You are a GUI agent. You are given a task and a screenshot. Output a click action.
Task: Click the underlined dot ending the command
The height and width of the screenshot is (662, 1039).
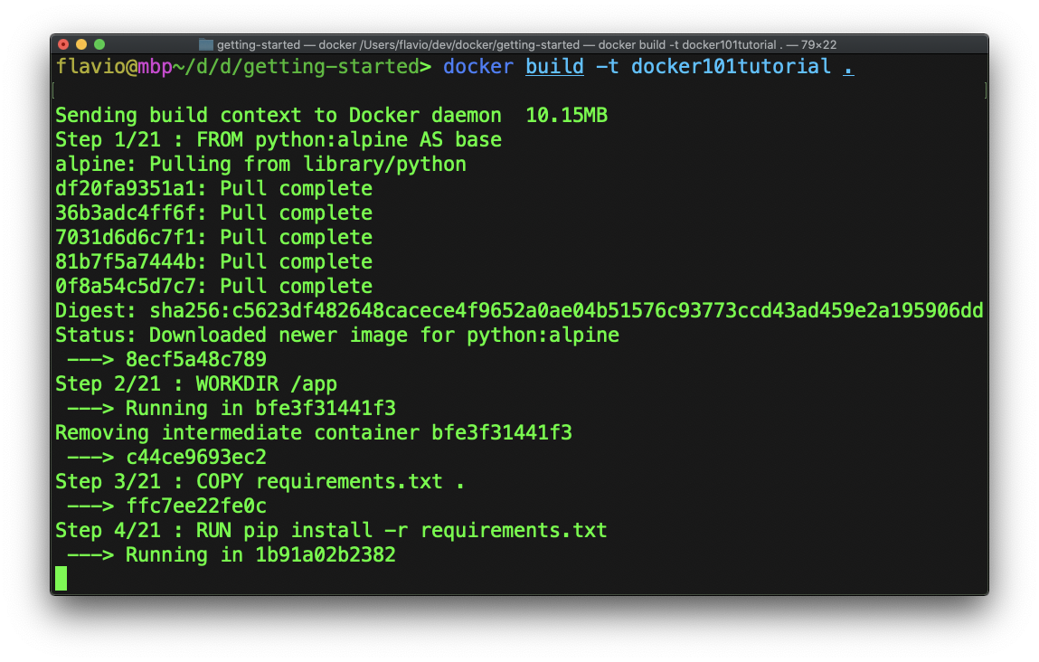click(848, 67)
